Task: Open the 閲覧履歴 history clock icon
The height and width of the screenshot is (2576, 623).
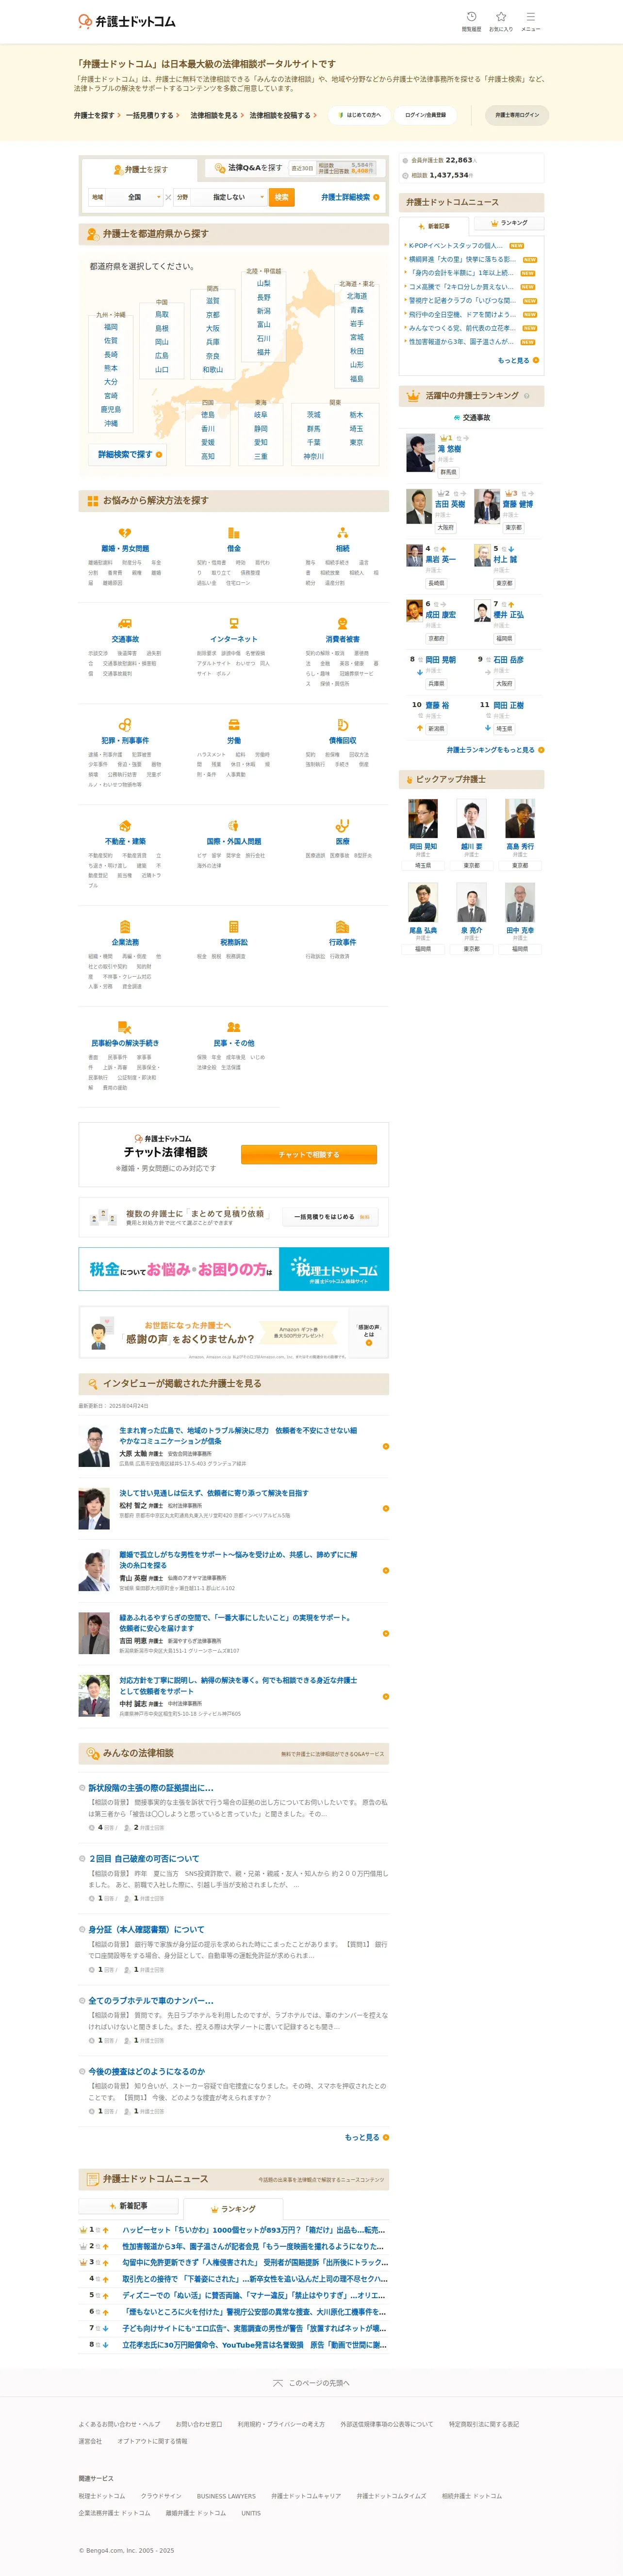Action: 471,17
